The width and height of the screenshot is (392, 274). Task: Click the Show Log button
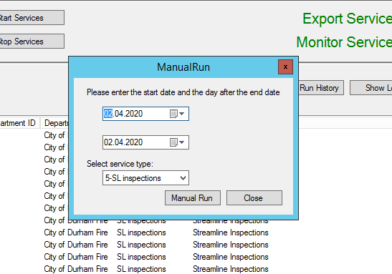[371, 87]
